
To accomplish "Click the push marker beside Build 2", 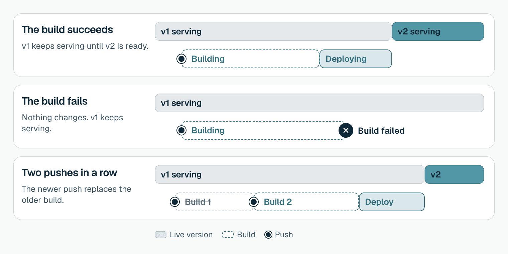I will tap(254, 202).
